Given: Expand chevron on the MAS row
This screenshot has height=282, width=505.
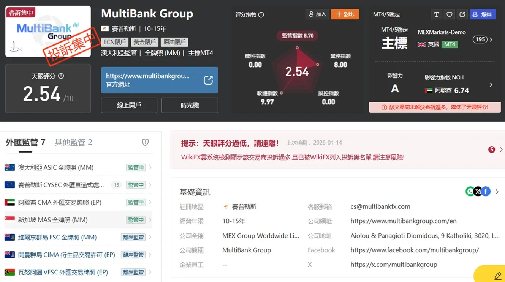Looking at the screenshot, I should click(x=150, y=220).
